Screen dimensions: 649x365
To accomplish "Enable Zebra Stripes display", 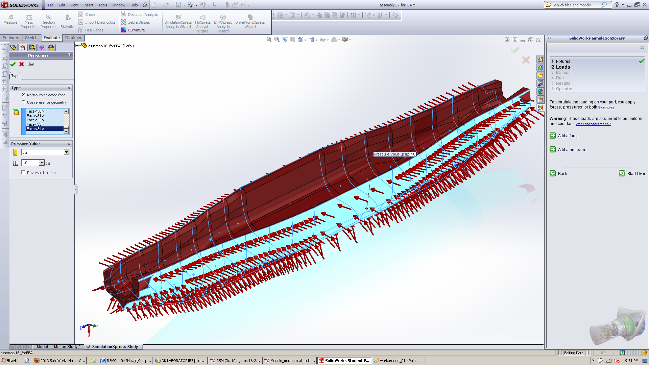I will click(x=135, y=22).
